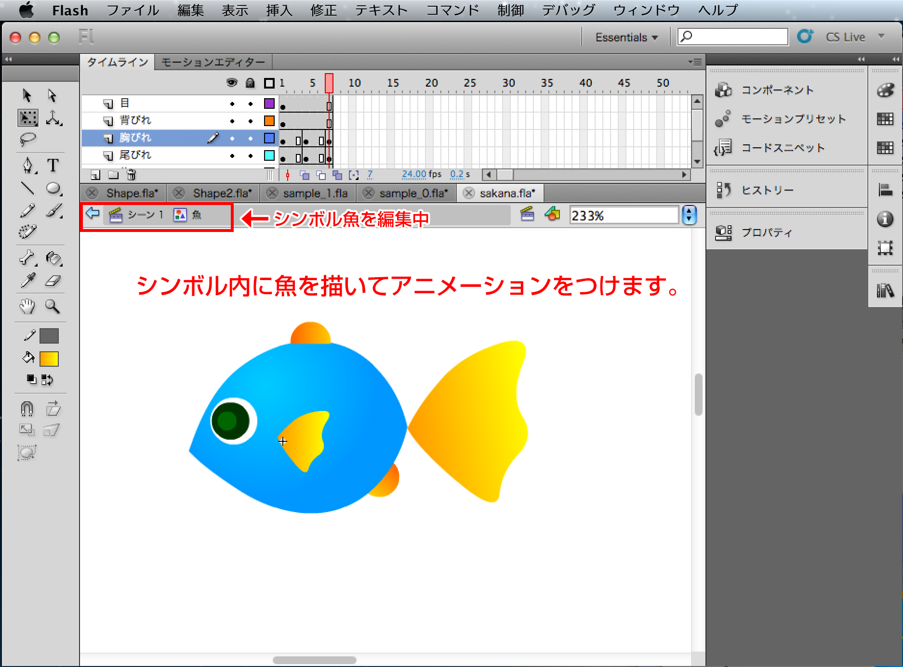
Task: Select the Text tool
Action: tap(53, 165)
